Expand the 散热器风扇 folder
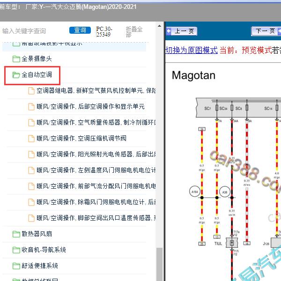Viewport: 281px width, 281px height. [37, 234]
